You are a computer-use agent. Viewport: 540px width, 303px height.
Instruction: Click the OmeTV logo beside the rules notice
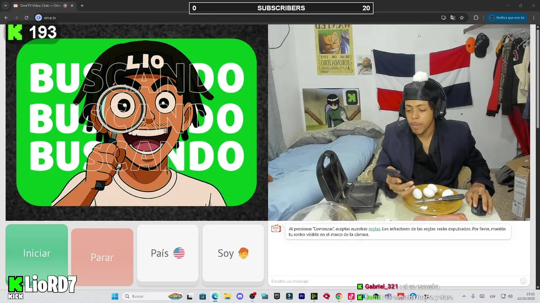pyautogui.click(x=276, y=229)
